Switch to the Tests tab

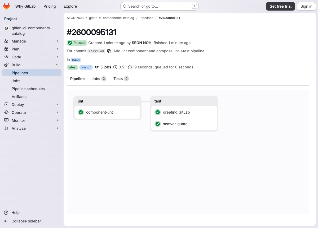[121, 79]
